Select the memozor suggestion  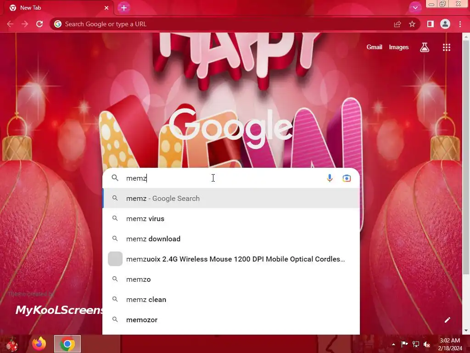pyautogui.click(x=231, y=320)
